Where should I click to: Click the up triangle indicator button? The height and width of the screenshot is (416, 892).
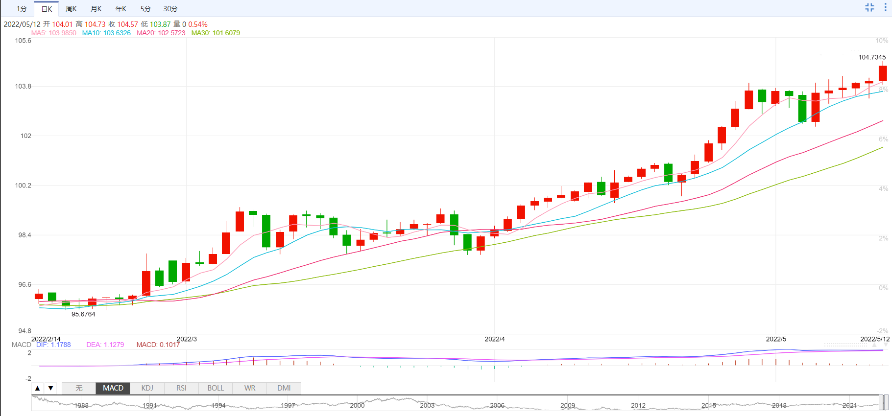tap(37, 388)
